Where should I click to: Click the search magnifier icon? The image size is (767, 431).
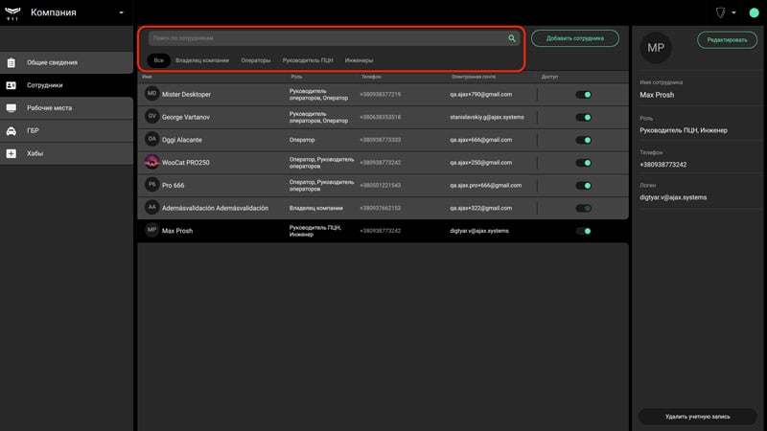512,38
